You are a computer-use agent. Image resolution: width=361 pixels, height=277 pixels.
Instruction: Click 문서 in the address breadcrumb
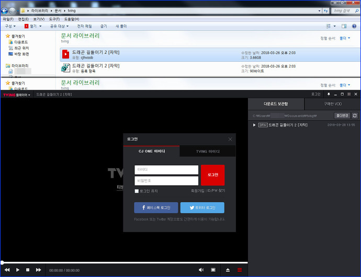coord(58,11)
